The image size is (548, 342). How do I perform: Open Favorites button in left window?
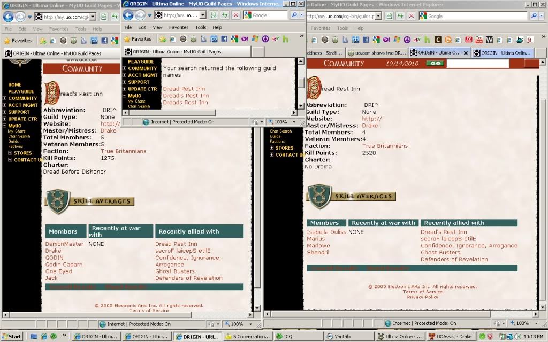coord(18,41)
